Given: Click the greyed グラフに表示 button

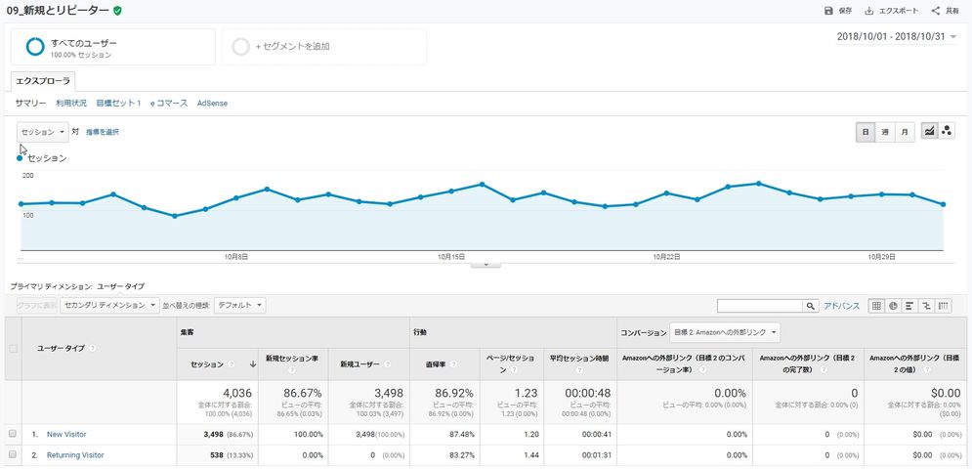Looking at the screenshot, I should 36,305.
